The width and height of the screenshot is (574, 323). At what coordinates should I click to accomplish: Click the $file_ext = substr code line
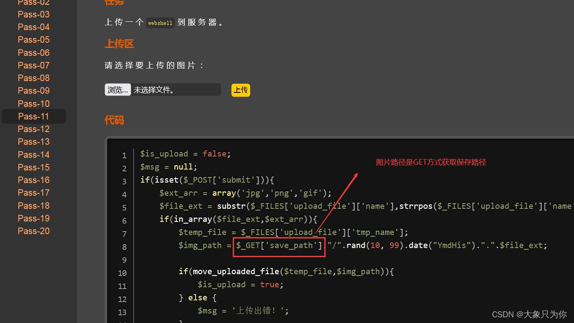[367, 206]
